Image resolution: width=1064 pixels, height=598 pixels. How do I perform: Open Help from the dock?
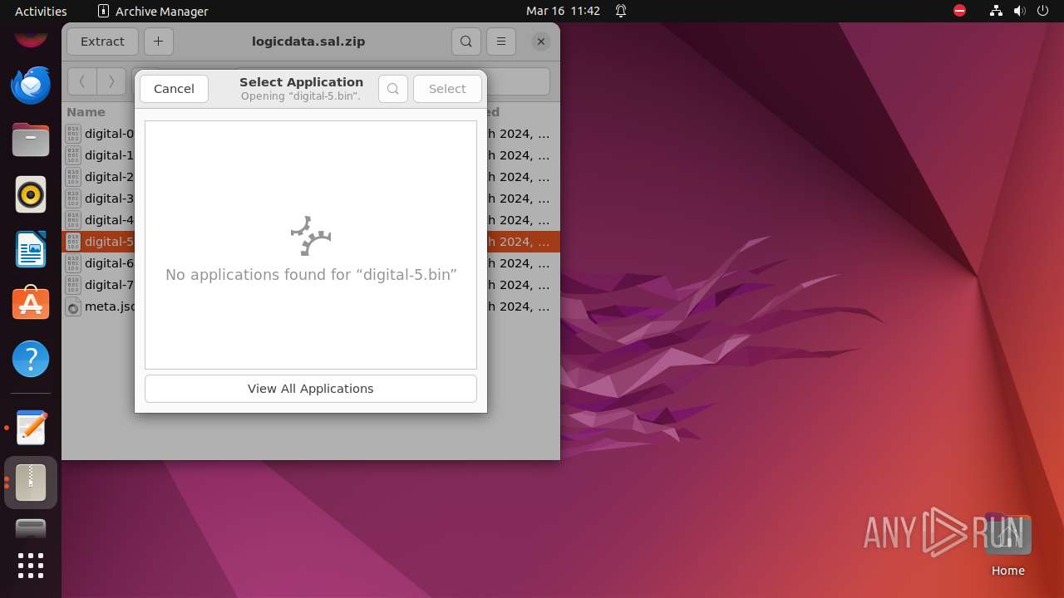pos(31,360)
